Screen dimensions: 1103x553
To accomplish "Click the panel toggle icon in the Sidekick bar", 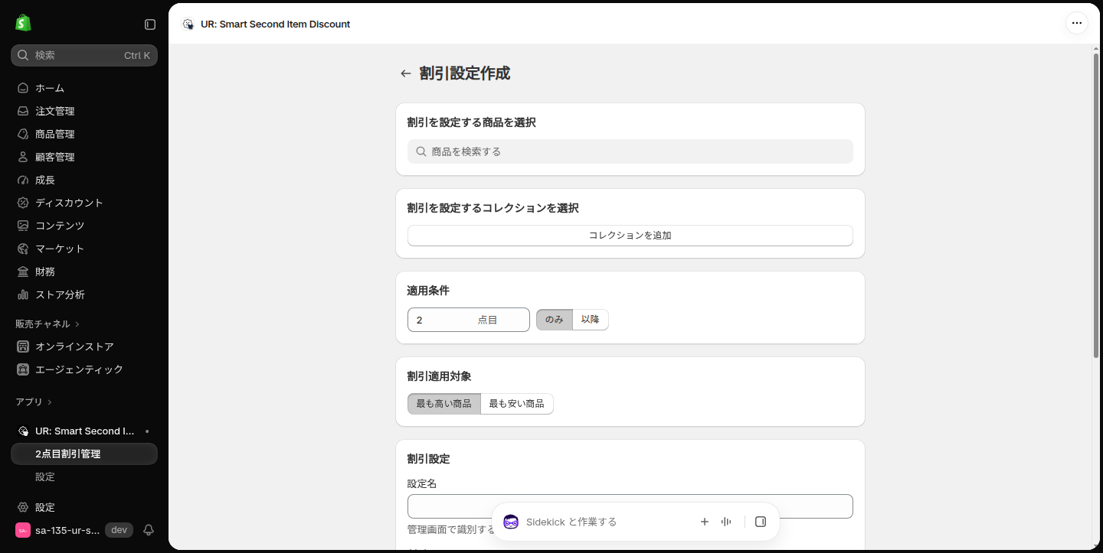I will [761, 522].
